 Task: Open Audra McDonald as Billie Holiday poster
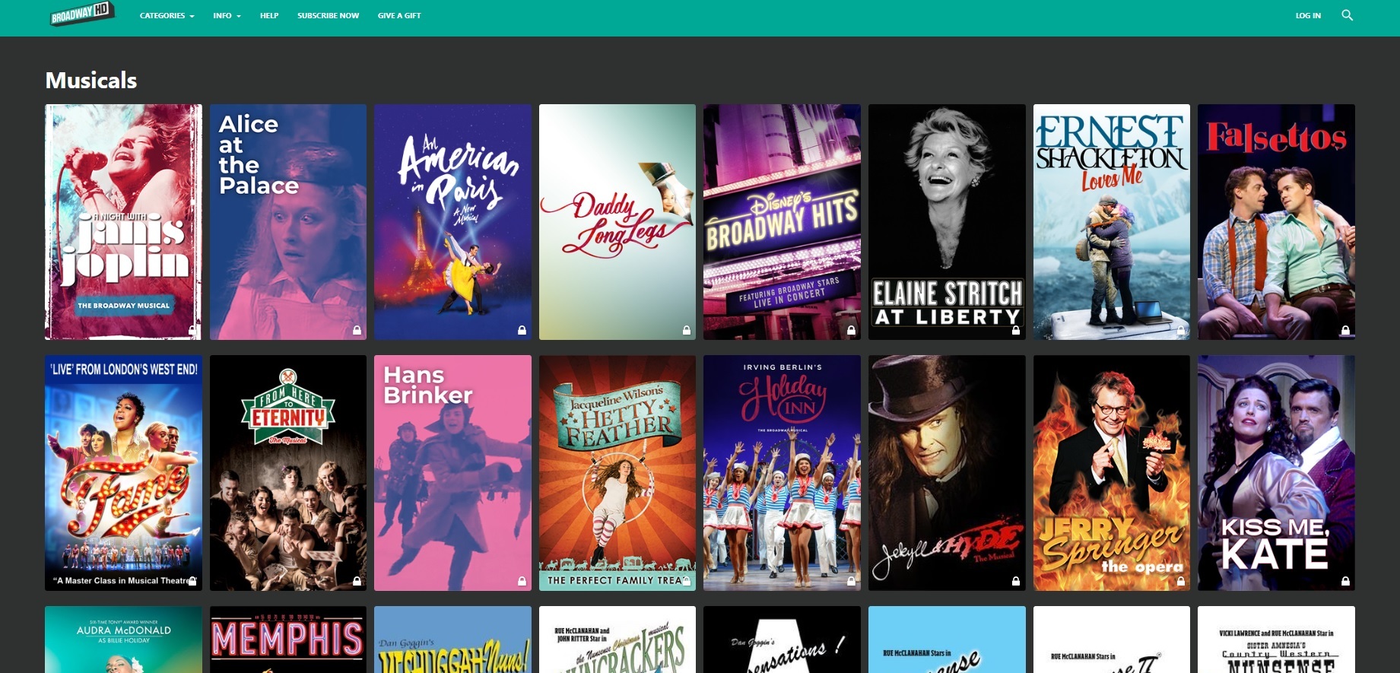click(x=123, y=640)
